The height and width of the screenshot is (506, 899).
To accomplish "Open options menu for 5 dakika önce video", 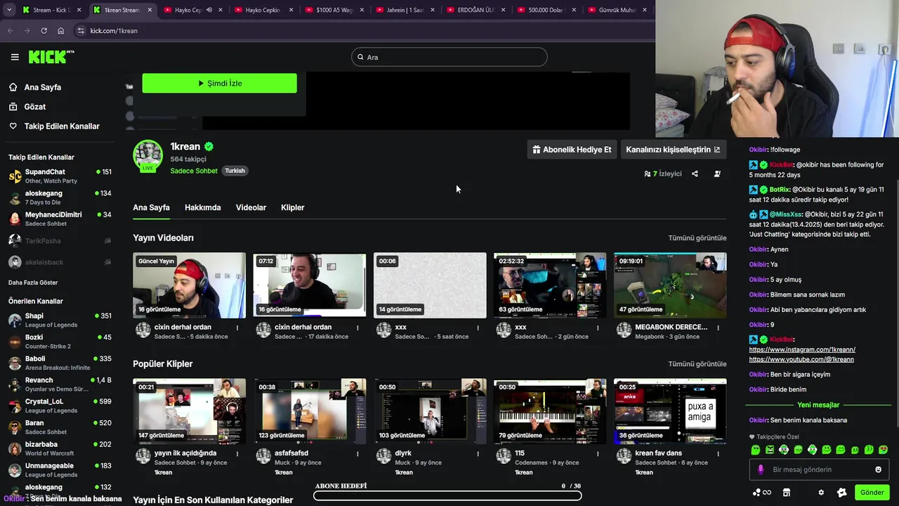I will point(237,327).
